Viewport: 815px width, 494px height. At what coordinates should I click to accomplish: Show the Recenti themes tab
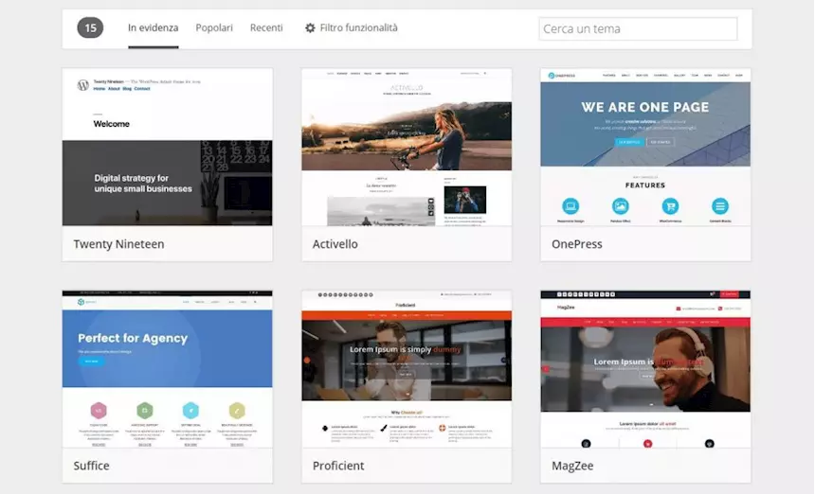(x=266, y=28)
